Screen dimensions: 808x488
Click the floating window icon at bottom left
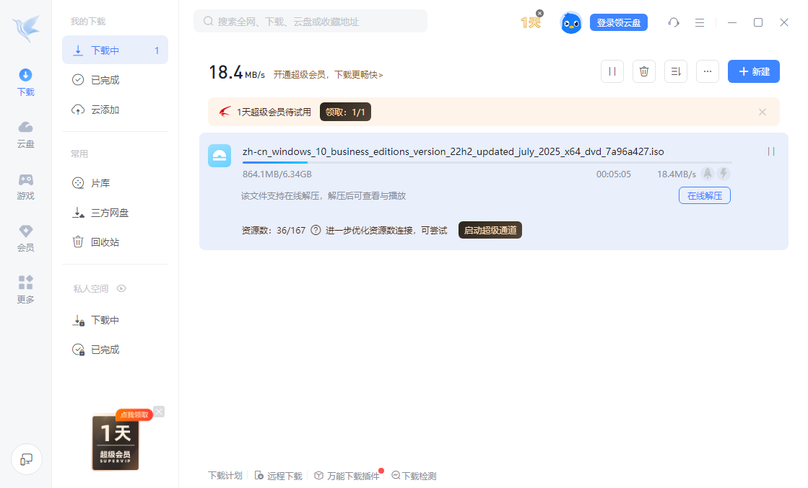coord(26,459)
